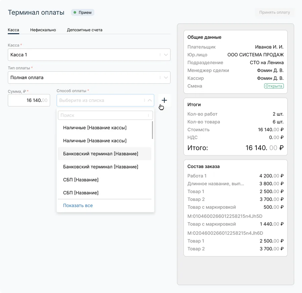Click the Общие данные section title

coord(204,37)
